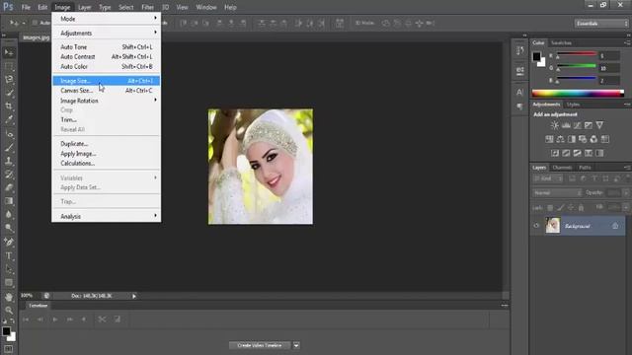Select the Move tool in the toolbox
The height and width of the screenshot is (355, 632).
pyautogui.click(x=9, y=52)
